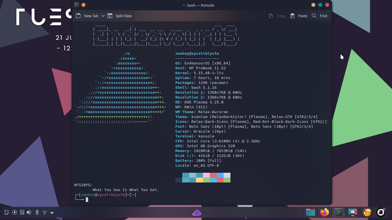Click the 'Host: HP ProBook 11 G2' line
This screenshot has height=220, width=392.
[x=201, y=68]
